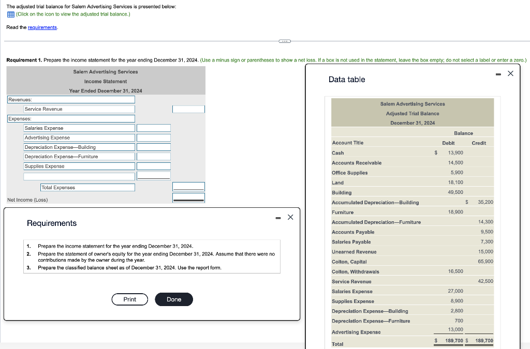
Task: Open the empty expense label dropdown
Action: 79,176
